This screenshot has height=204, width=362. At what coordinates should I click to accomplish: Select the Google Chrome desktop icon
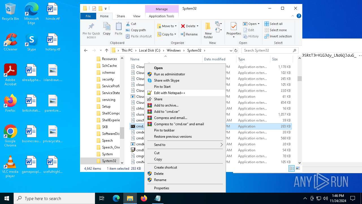click(x=10, y=136)
